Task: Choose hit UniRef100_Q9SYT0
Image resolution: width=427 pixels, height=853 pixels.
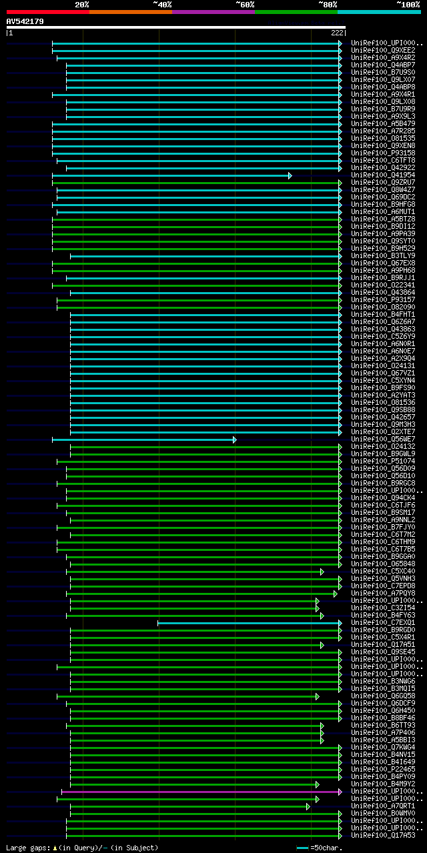Action: coord(383,241)
